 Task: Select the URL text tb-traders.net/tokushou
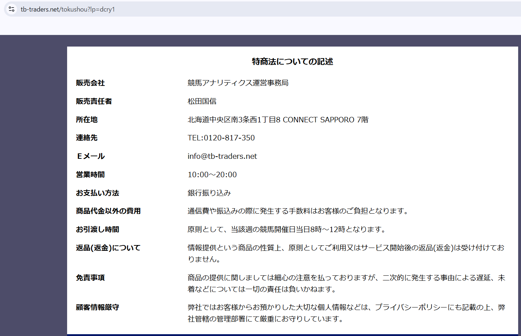(54, 9)
